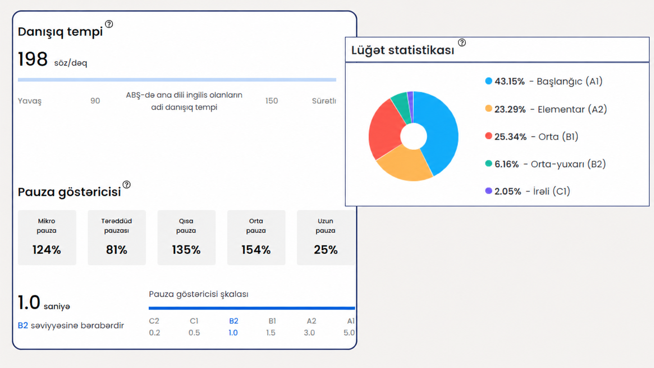Click the speech tempo progress bar
Screen dimensions: 654x368
pos(177,80)
